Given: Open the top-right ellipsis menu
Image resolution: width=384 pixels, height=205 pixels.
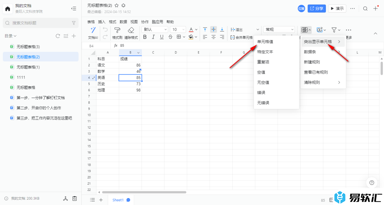Looking at the screenshot, I should click(353, 8).
